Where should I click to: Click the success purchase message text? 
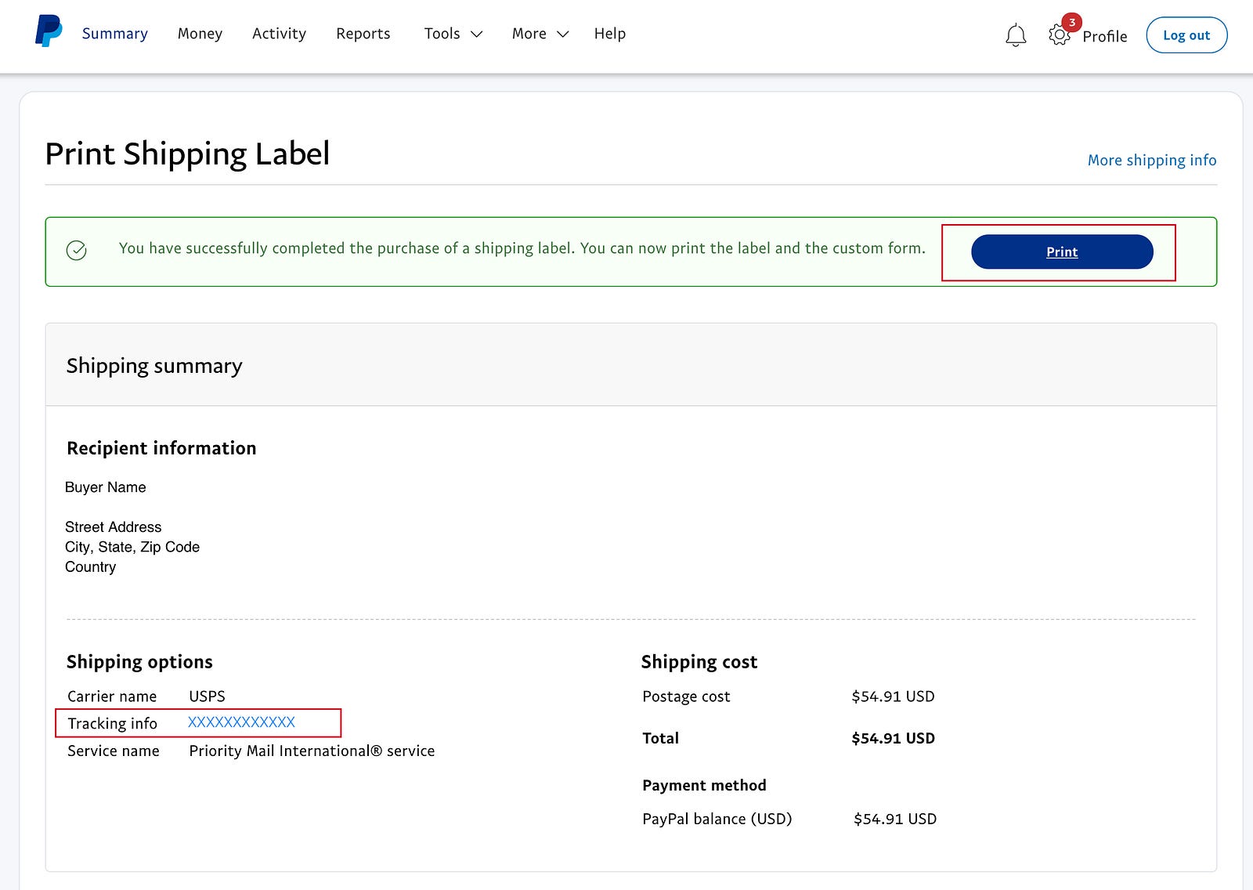[522, 248]
